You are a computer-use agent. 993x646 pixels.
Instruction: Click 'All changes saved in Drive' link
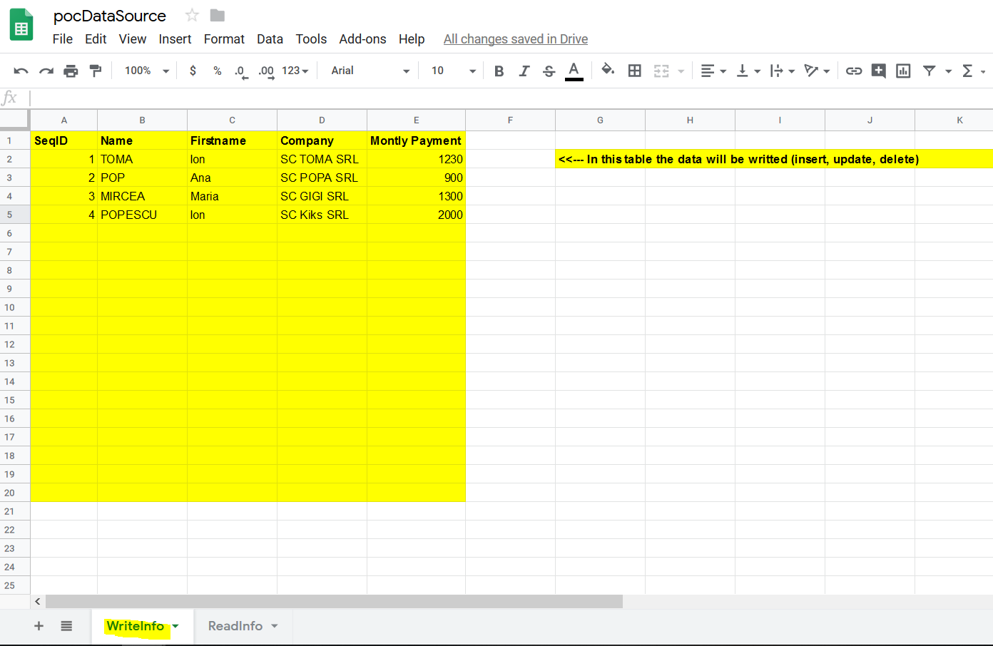coord(515,39)
